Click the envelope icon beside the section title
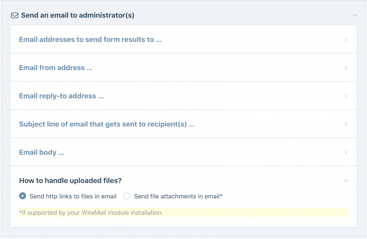Image resolution: width=367 pixels, height=239 pixels. tap(15, 15)
